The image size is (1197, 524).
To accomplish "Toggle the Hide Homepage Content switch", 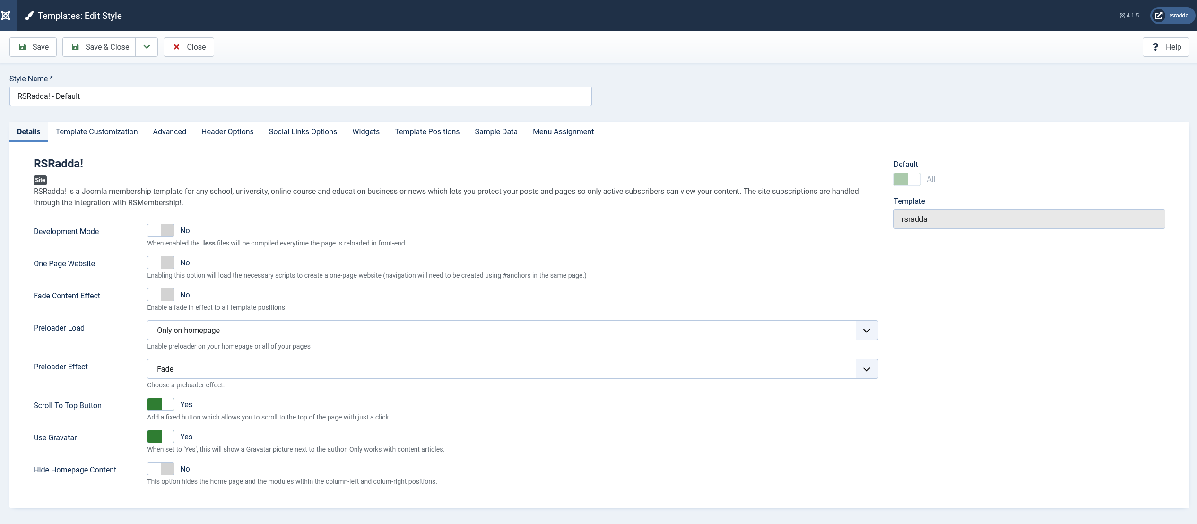I will pyautogui.click(x=161, y=469).
